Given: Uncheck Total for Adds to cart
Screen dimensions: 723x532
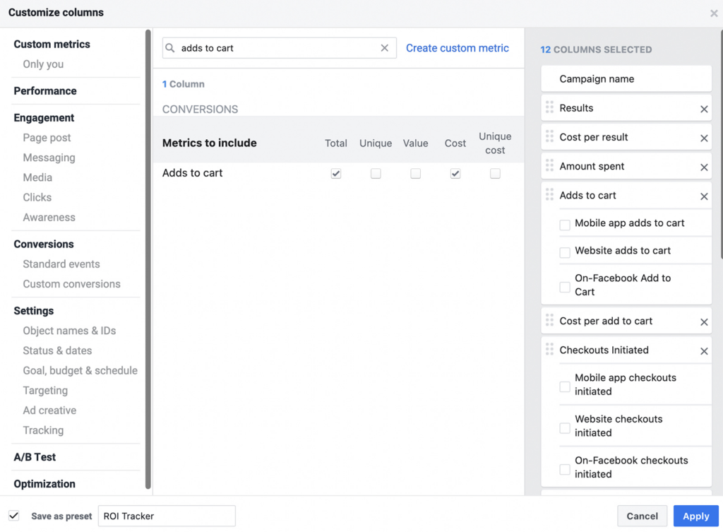Looking at the screenshot, I should [x=336, y=174].
